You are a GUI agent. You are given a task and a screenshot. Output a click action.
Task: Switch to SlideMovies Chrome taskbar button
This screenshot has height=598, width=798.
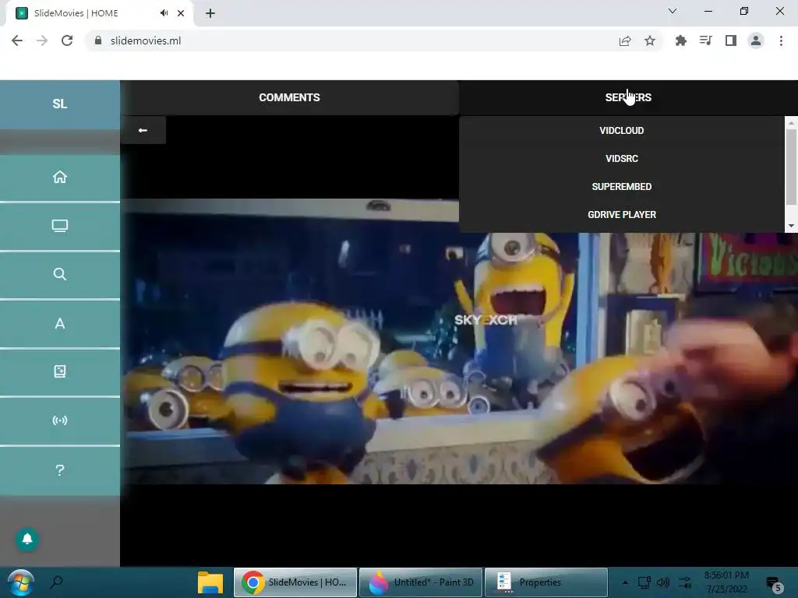click(x=295, y=582)
